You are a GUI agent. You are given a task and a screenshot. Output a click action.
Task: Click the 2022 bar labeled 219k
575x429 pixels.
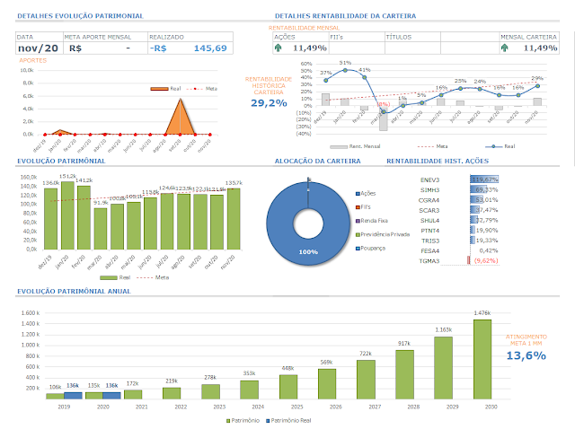pos(172,393)
